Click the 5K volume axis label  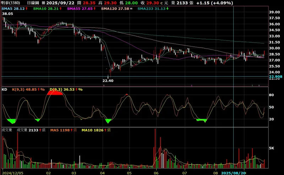click(x=272, y=148)
